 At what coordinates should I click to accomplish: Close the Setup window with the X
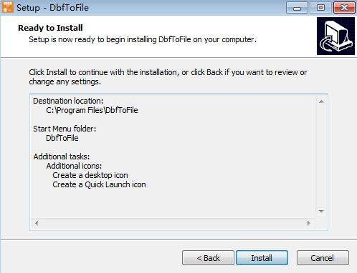[x=344, y=8]
